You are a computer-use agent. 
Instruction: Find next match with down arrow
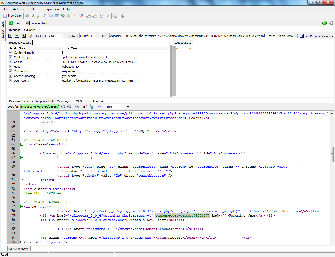(x=63, y=107)
